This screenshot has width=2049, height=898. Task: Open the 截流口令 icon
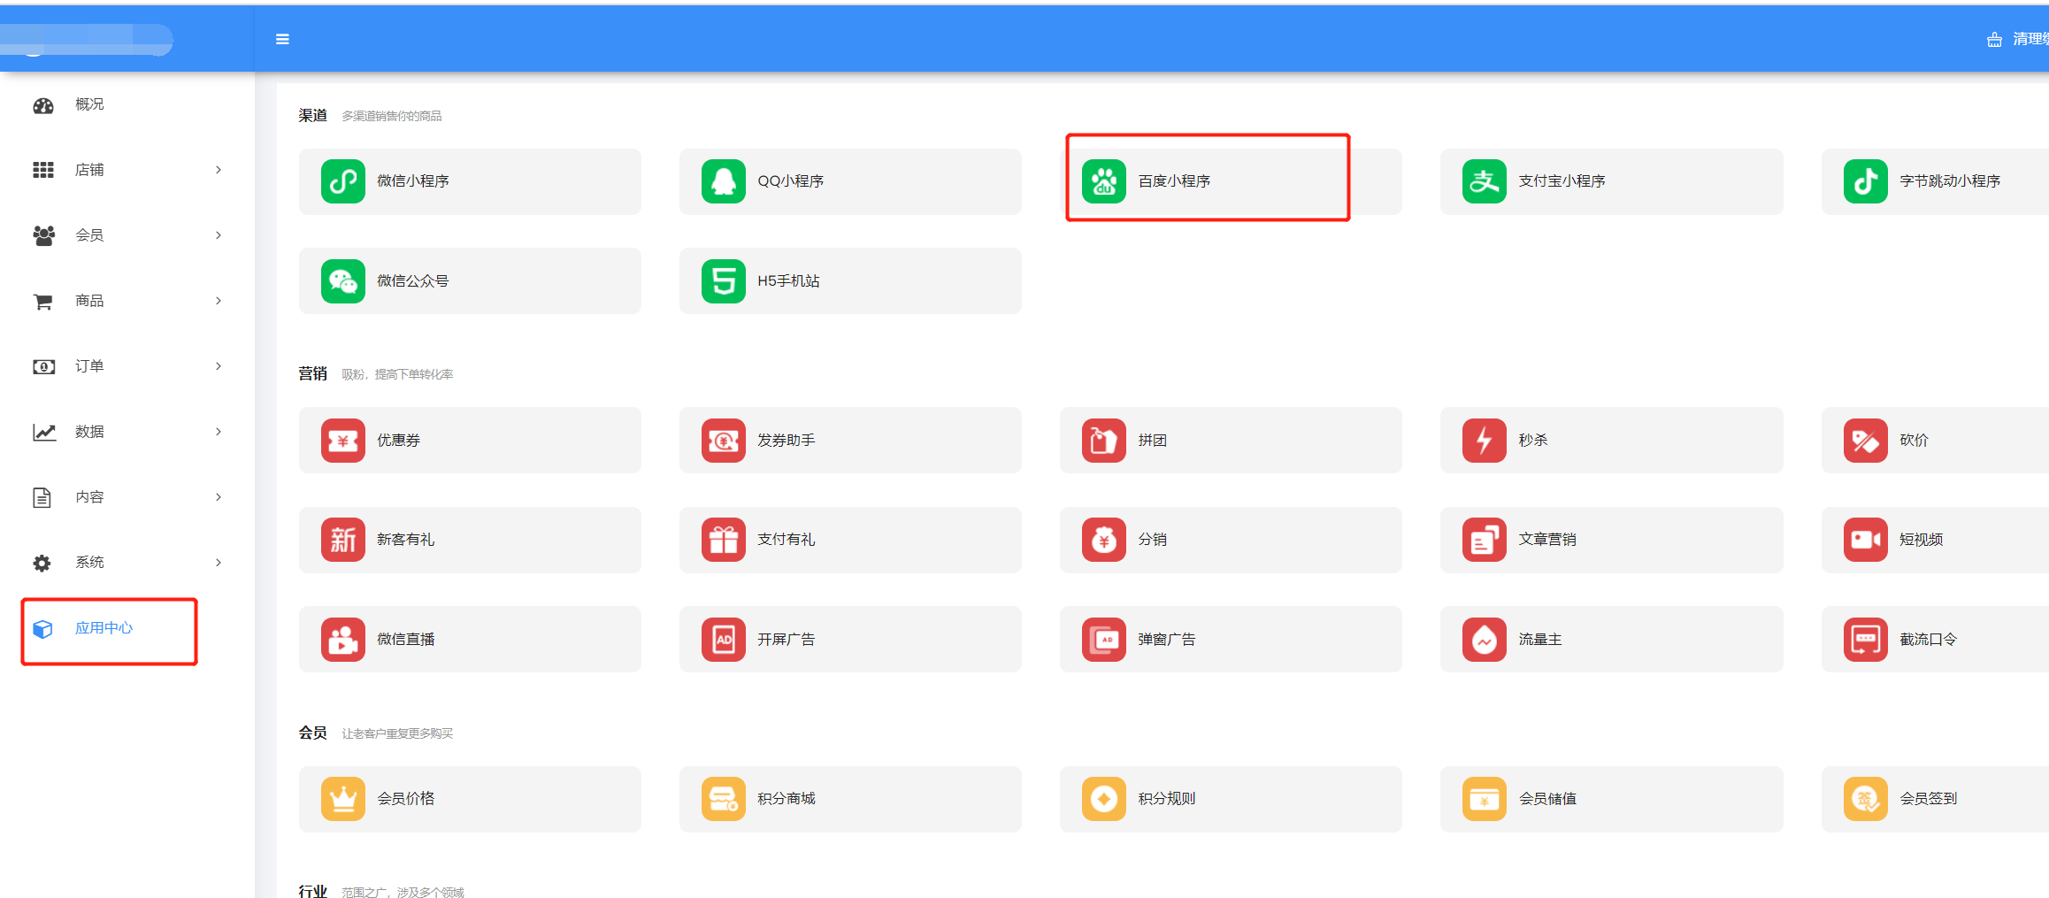coord(1866,640)
